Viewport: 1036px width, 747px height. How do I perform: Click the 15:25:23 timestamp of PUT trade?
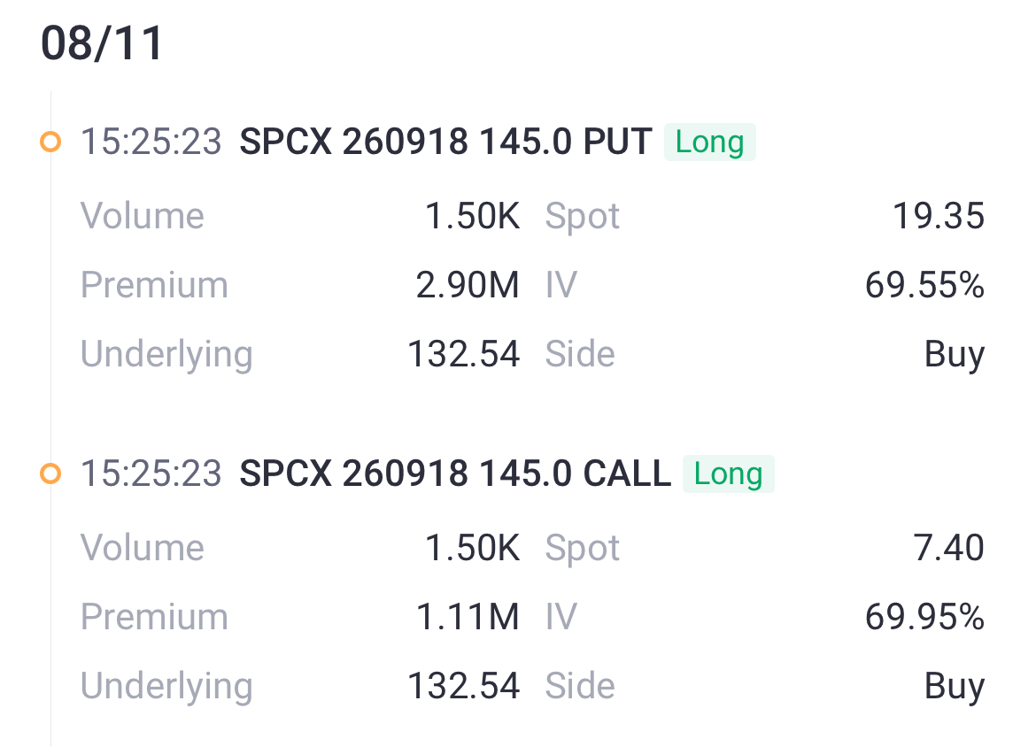151,142
